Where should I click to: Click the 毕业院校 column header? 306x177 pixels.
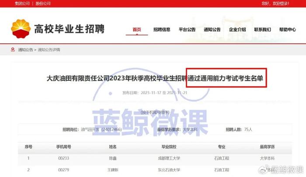tap(169, 147)
